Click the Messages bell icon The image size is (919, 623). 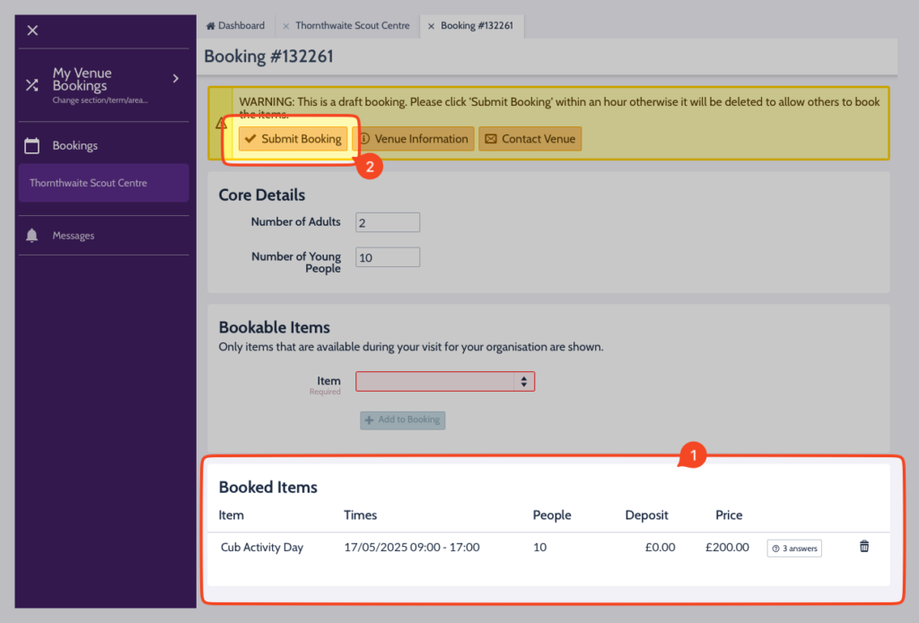click(x=32, y=236)
